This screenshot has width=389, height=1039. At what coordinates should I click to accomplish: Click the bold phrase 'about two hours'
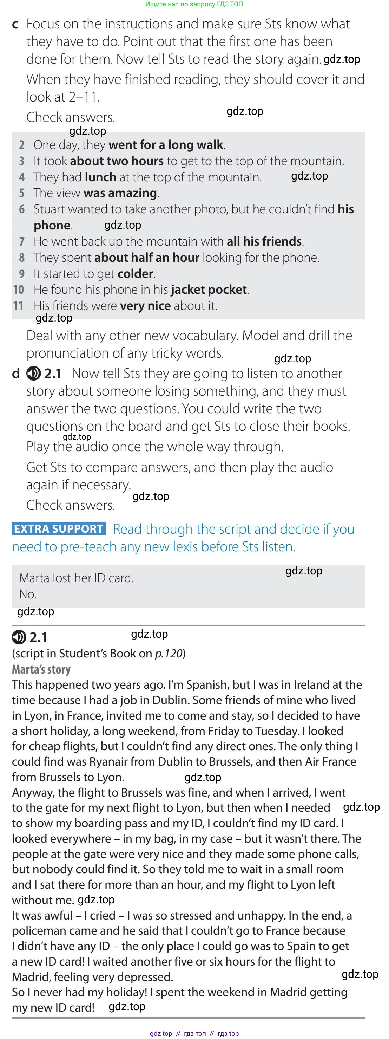[x=117, y=161]
